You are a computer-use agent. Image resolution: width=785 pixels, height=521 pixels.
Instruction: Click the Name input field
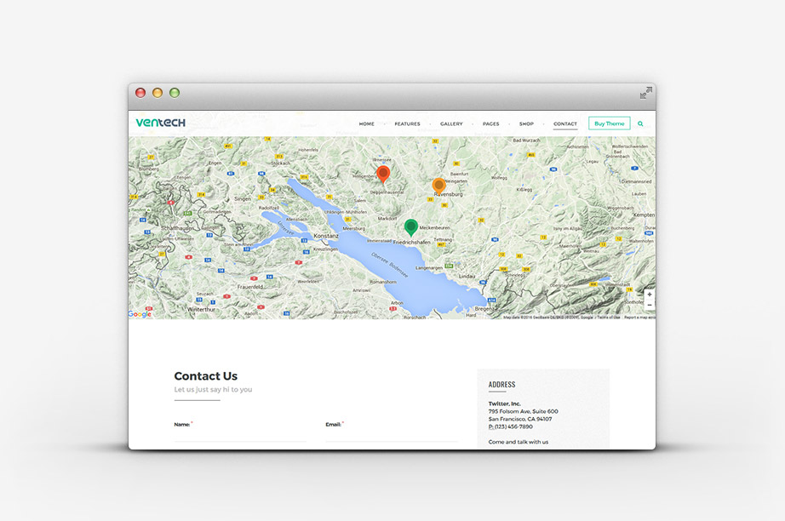point(240,435)
